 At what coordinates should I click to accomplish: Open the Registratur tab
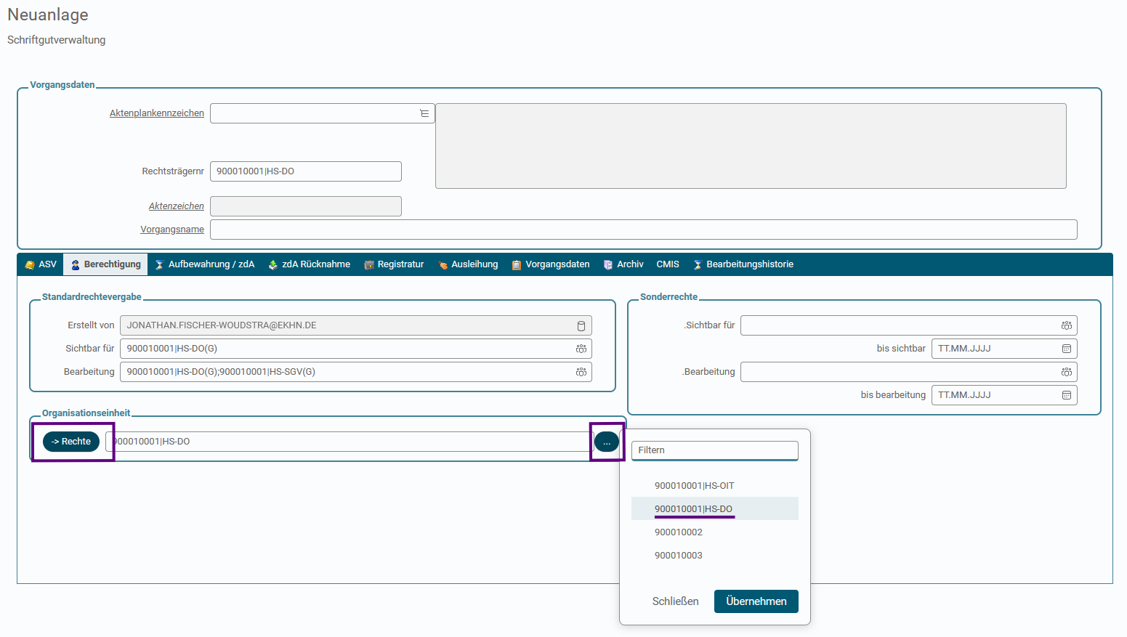(x=394, y=264)
